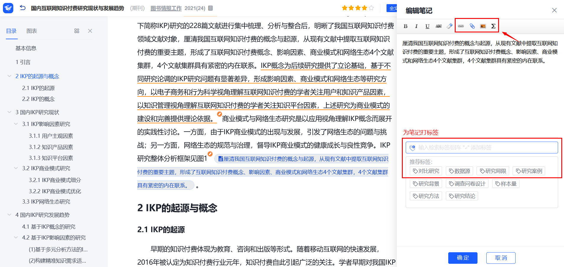Switch outline panel to grid view
This screenshot has height=267, width=564.
coord(77,31)
